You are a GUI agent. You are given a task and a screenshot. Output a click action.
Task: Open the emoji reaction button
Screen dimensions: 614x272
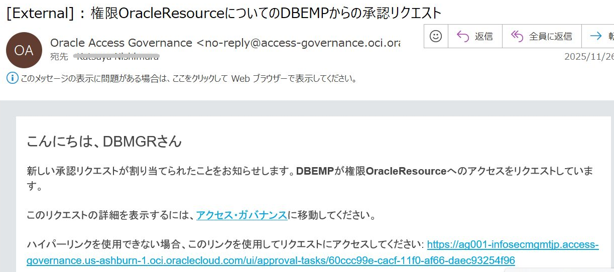436,36
